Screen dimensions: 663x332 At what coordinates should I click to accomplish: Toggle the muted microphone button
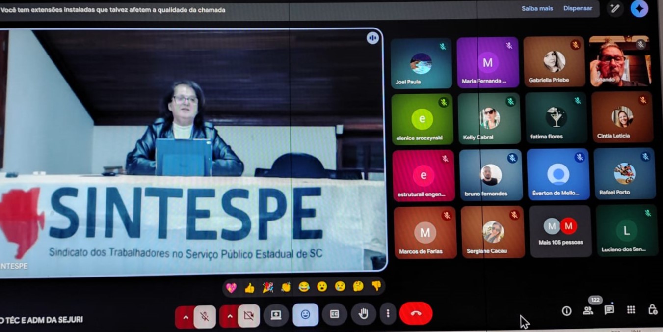click(x=205, y=317)
